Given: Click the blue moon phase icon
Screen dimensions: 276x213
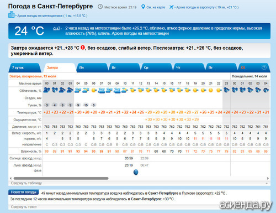Looking at the screenshot, I should [136, 172].
